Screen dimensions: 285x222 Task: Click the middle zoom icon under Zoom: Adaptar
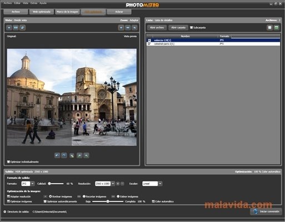click(128, 28)
